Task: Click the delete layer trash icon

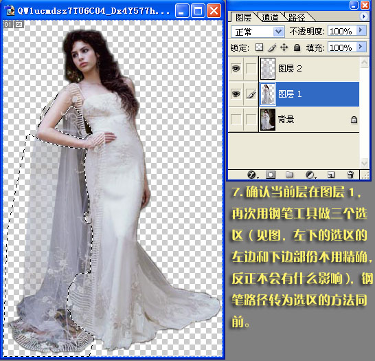Action: point(350,175)
